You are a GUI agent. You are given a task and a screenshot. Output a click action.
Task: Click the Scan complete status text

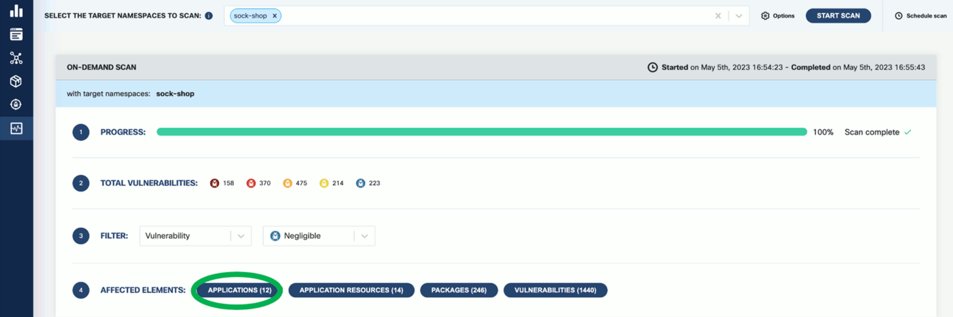tap(872, 132)
